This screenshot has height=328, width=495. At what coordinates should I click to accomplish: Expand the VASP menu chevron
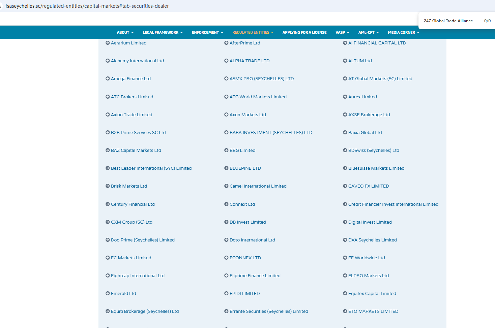348,33
